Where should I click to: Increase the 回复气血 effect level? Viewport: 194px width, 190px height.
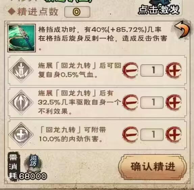(174, 70)
